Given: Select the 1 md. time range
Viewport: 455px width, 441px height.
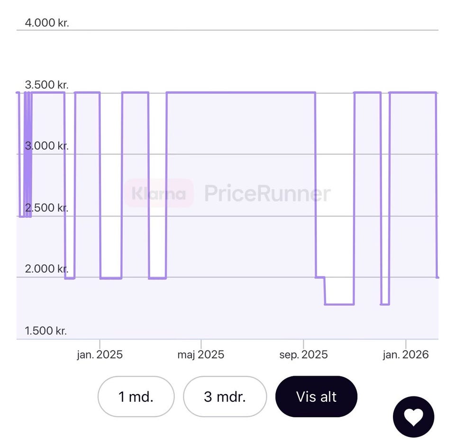Looking at the screenshot, I should click(136, 396).
